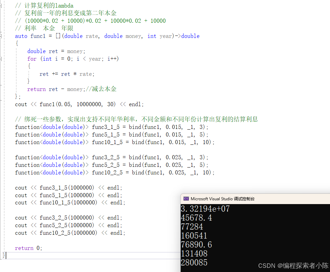Click the comment '// 计算复利的lambda'
This screenshot has width=330, height=272.
click(x=44, y=6)
